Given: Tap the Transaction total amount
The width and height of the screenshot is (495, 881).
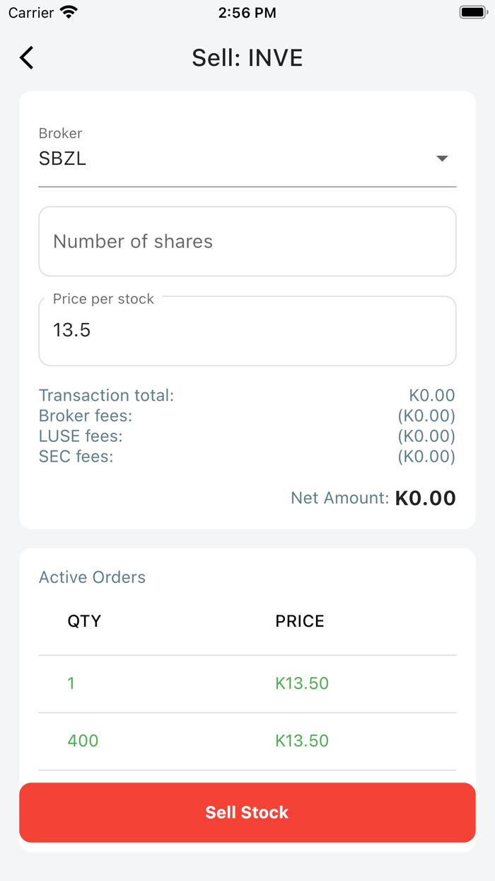Looking at the screenshot, I should 431,395.
